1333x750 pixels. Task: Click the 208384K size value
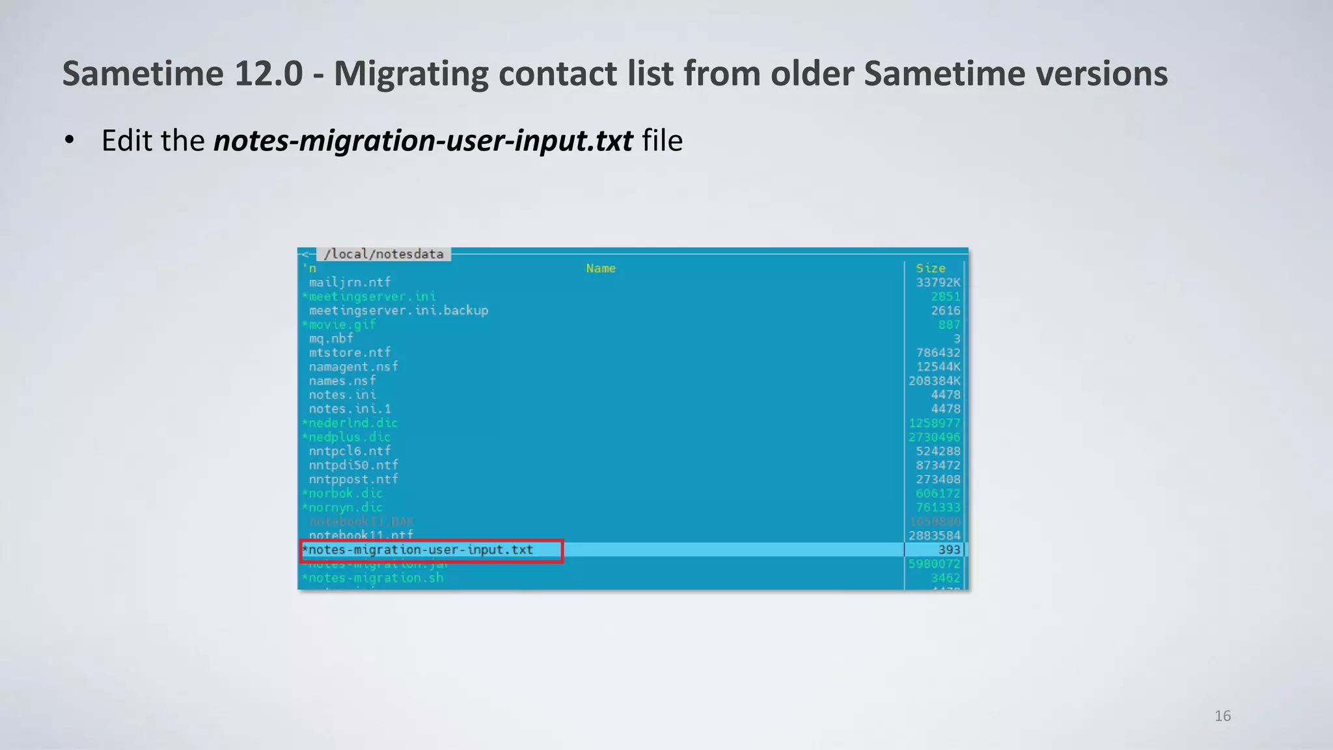(935, 381)
